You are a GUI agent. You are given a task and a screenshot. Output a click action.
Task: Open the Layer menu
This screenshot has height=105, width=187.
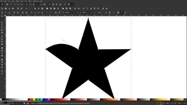(x=13, y=1)
